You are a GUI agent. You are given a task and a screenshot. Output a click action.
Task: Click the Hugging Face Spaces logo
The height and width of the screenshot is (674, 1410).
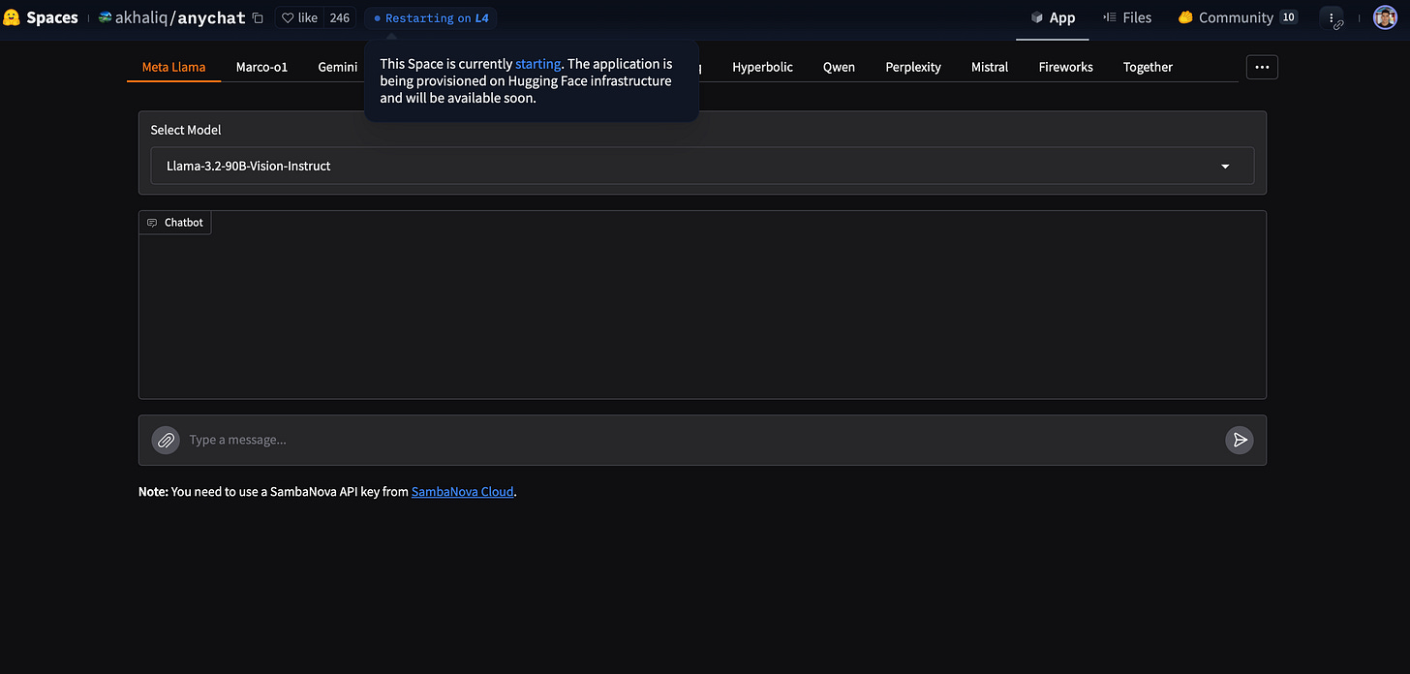41,17
